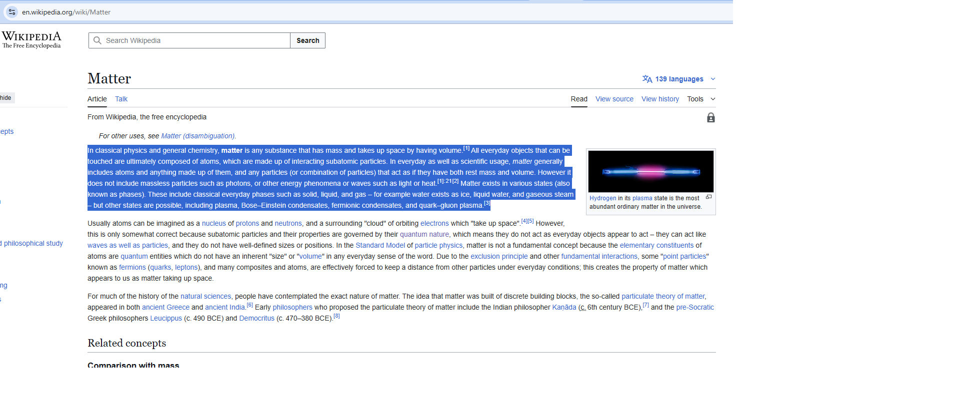This screenshot has width=957, height=414.
Task: Expand the 139 languages dropdown
Action: (679, 79)
